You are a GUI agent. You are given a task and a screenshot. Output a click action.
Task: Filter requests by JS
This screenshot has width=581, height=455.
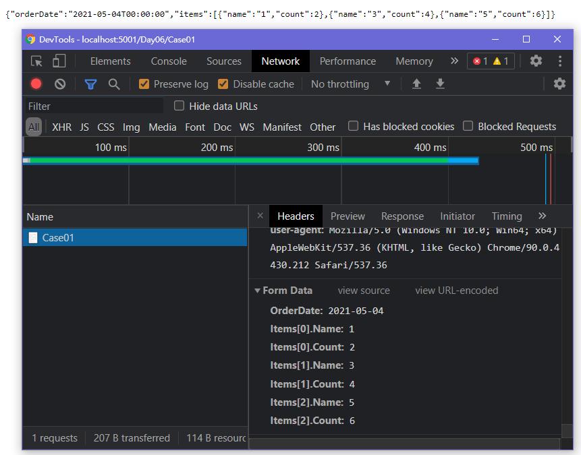pyautogui.click(x=84, y=127)
